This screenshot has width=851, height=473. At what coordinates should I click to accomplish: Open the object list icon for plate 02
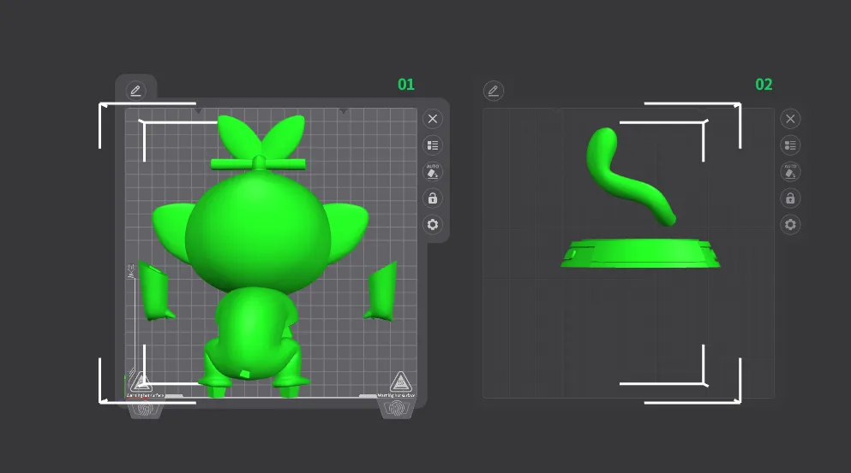pyautogui.click(x=790, y=145)
